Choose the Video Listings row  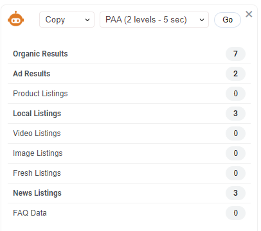tap(129, 133)
